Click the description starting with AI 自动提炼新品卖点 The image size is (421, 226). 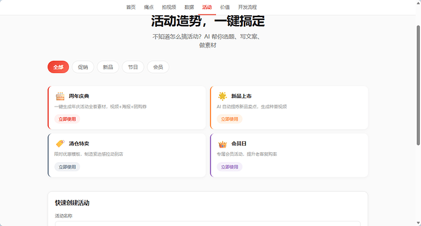pyautogui.click(x=251, y=107)
